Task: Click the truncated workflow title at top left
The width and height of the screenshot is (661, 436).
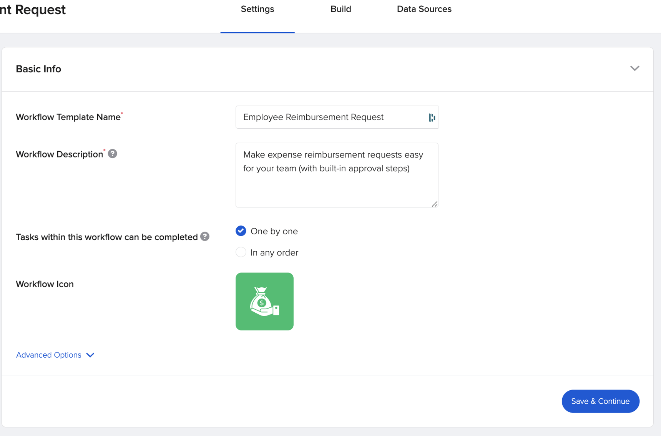Action: 33,9
